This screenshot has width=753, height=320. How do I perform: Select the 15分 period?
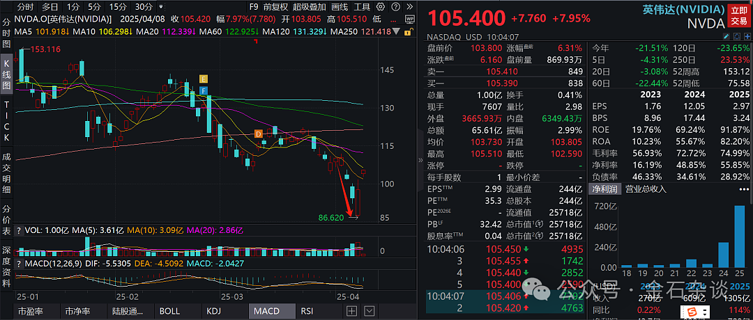tap(118, 7)
